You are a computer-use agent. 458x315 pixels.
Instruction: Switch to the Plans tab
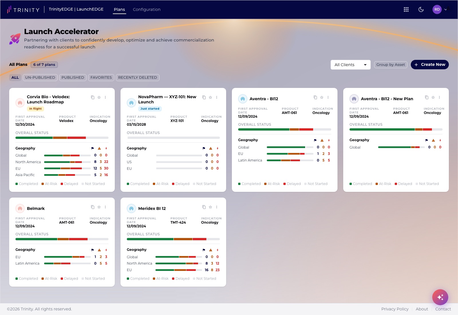[x=119, y=9]
